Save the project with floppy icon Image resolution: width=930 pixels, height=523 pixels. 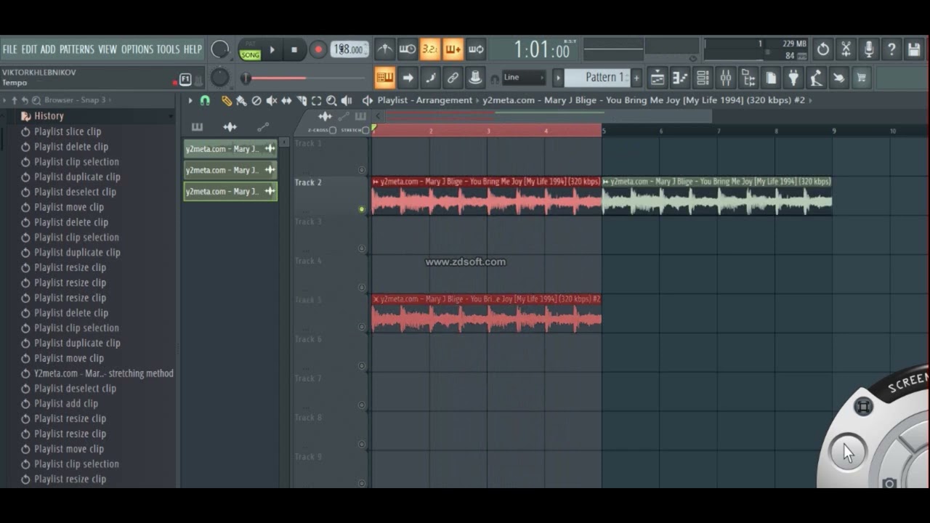pyautogui.click(x=914, y=49)
